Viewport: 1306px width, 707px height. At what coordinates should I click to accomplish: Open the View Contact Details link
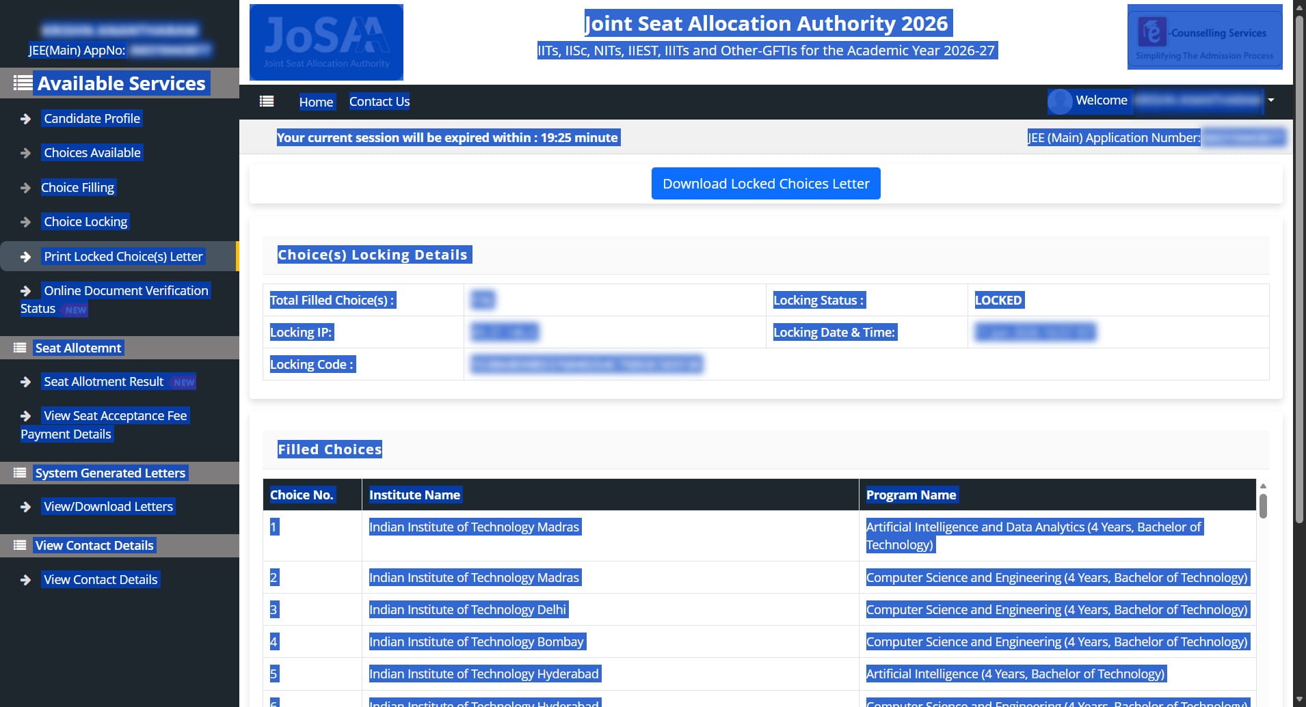click(101, 579)
